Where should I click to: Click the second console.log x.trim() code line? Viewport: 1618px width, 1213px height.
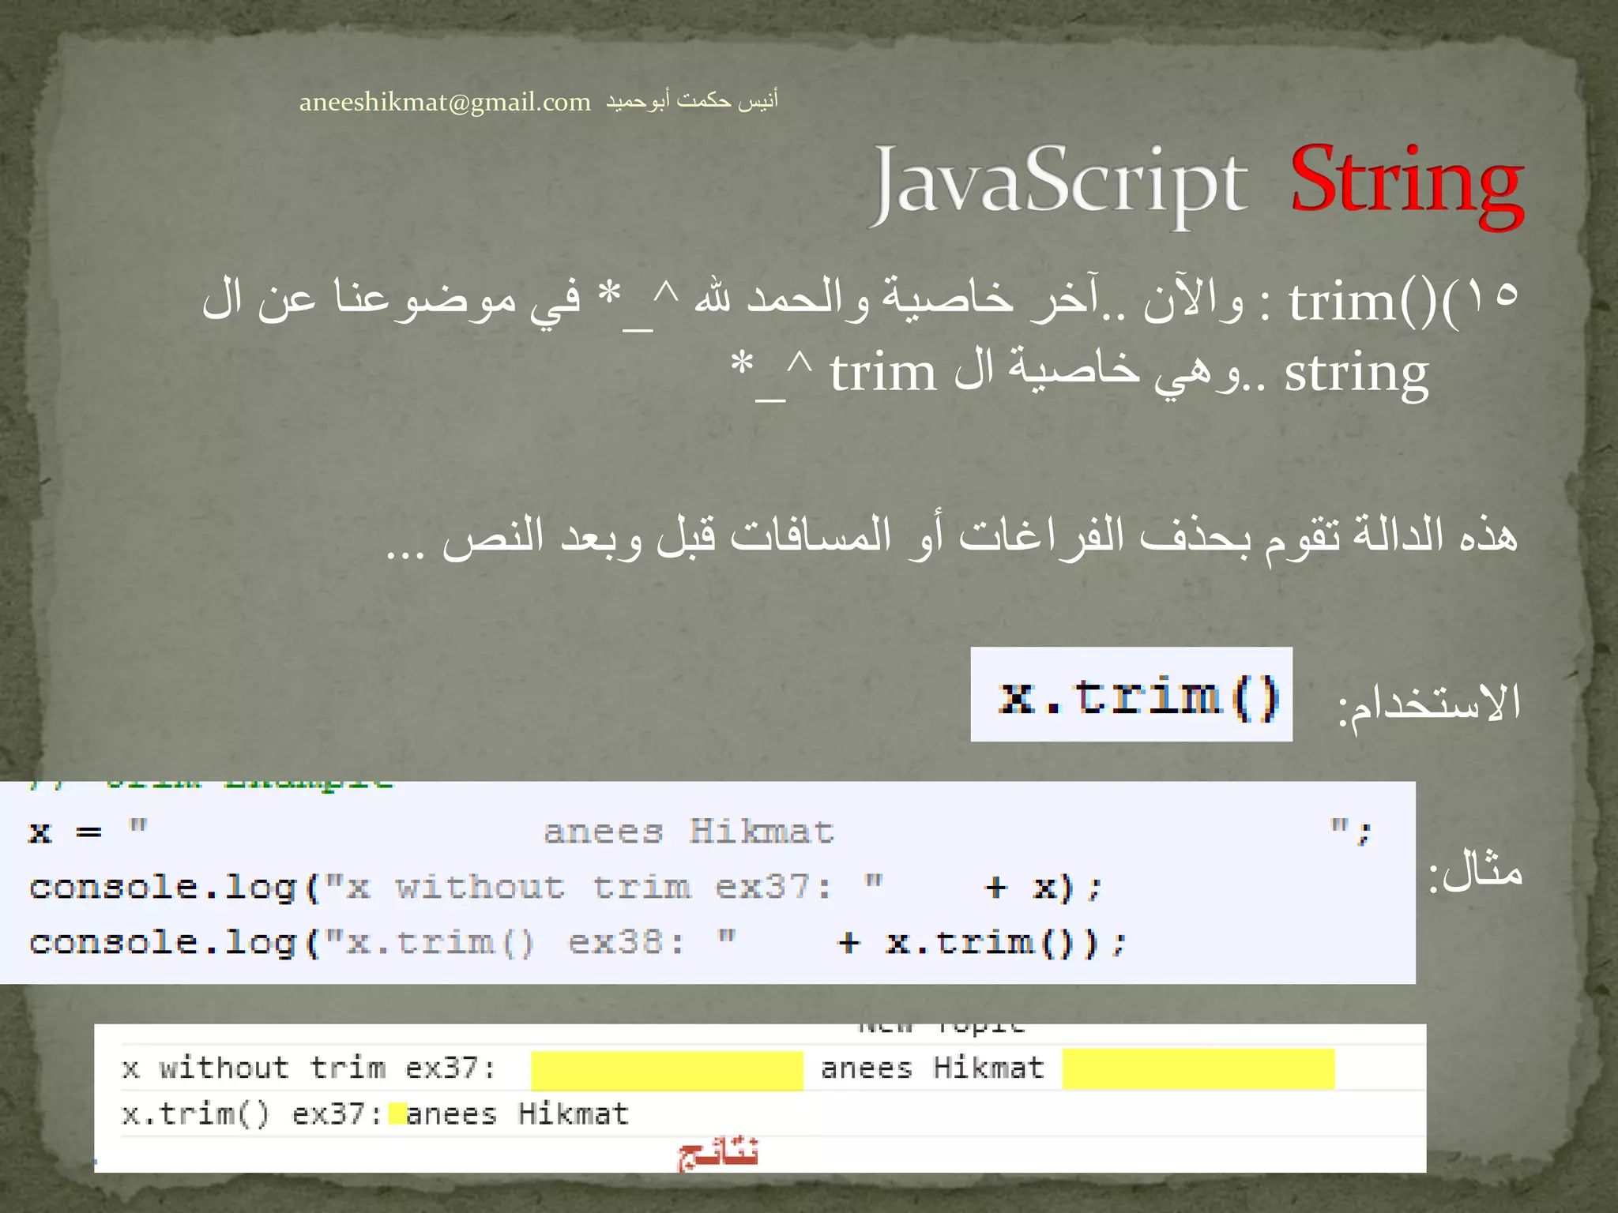click(x=577, y=943)
